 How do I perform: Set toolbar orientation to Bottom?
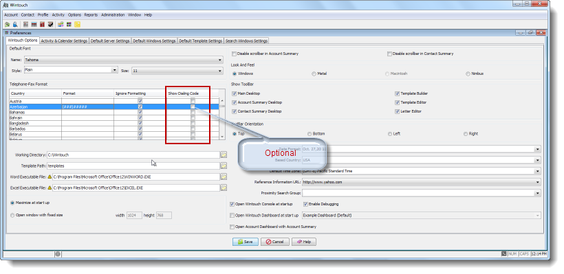coord(310,134)
